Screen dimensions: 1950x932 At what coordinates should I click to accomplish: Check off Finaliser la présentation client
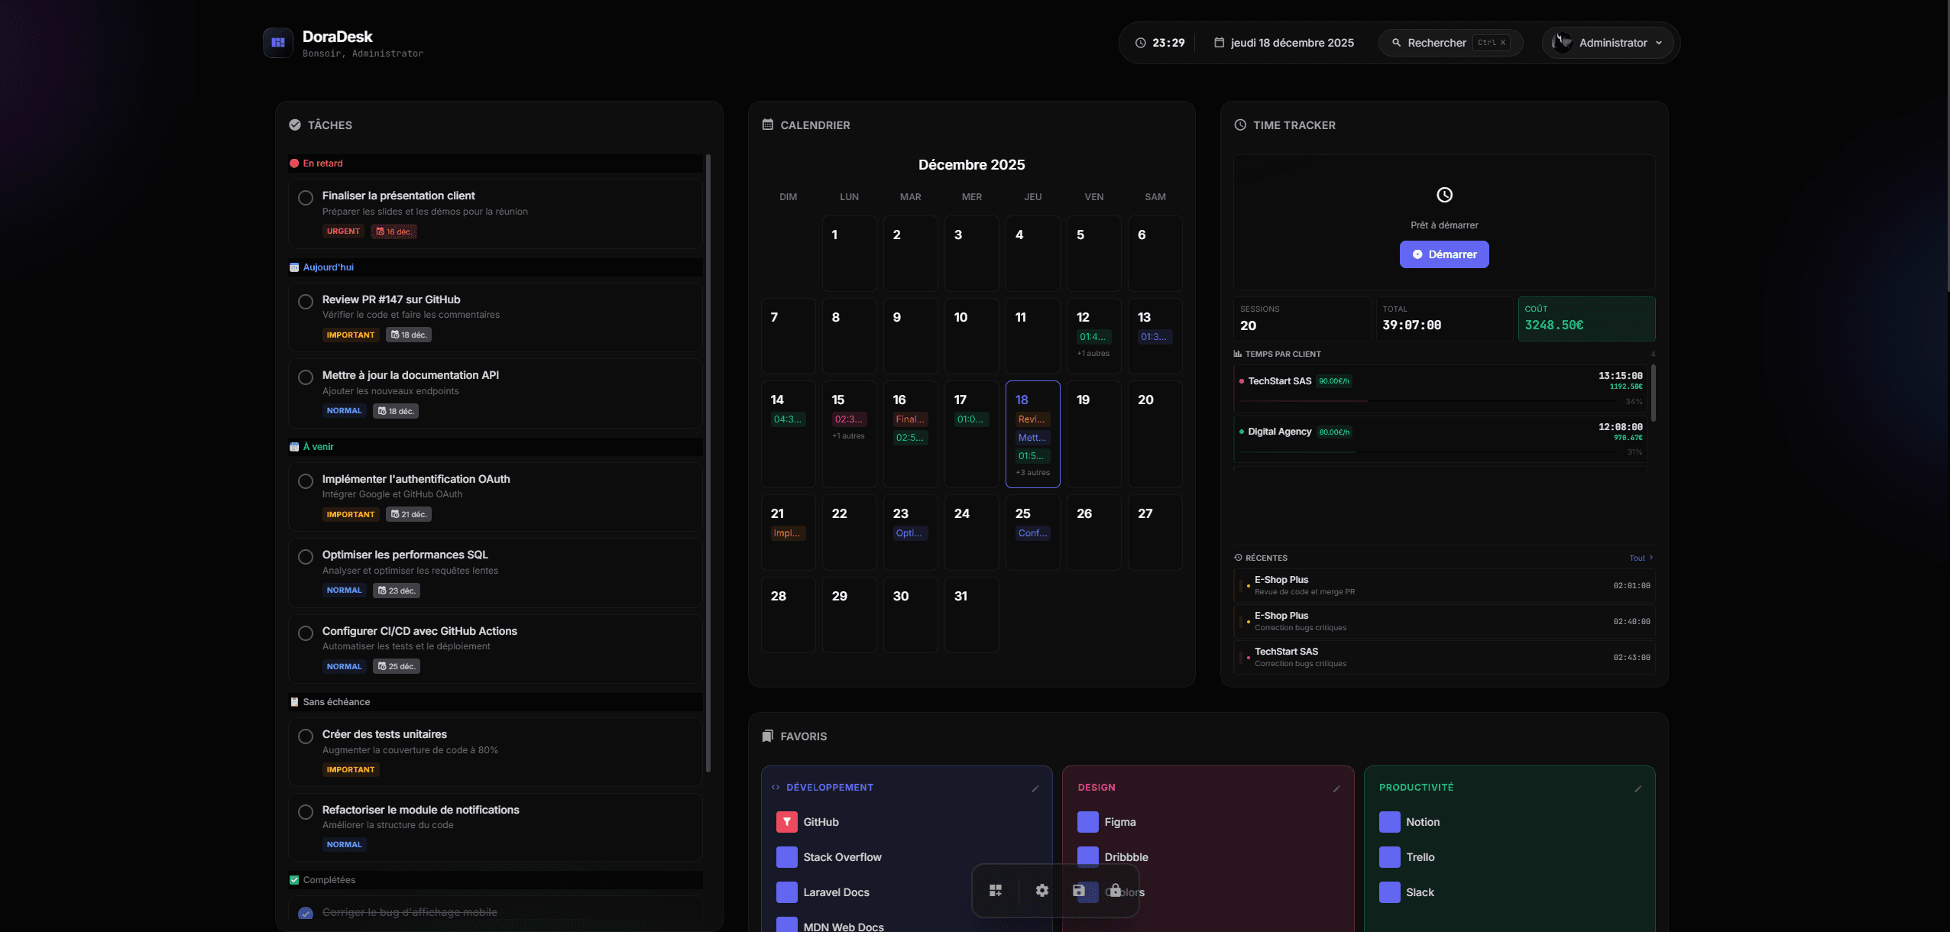pyautogui.click(x=306, y=197)
